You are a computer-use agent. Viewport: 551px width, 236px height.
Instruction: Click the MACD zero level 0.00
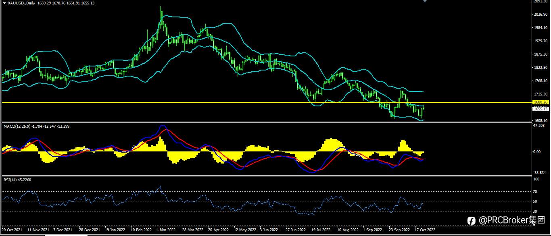(x=537, y=152)
